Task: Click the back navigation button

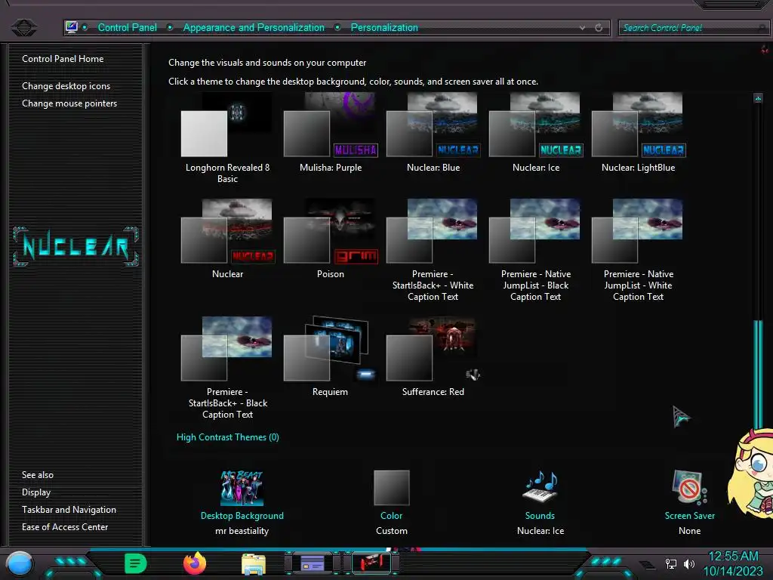Action: (23, 27)
